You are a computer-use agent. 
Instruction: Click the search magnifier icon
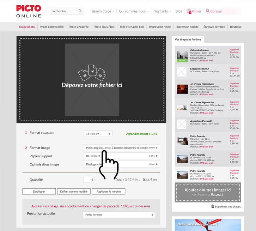(80, 11)
